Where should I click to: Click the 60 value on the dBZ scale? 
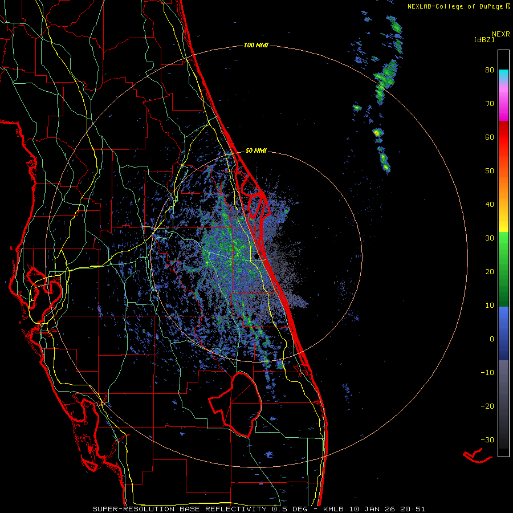point(490,137)
